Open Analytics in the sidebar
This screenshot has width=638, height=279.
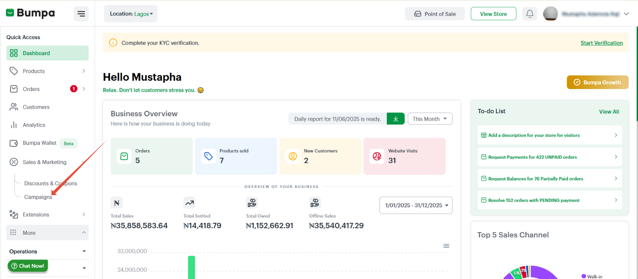click(34, 125)
